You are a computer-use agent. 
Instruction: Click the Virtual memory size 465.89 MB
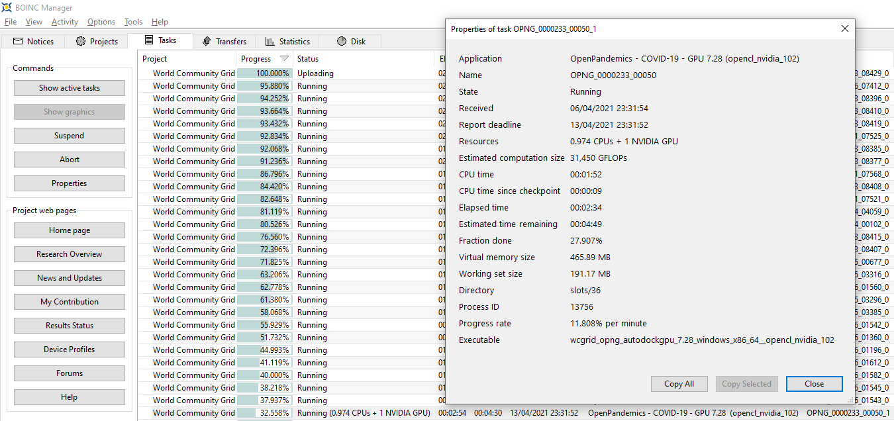(x=590, y=257)
